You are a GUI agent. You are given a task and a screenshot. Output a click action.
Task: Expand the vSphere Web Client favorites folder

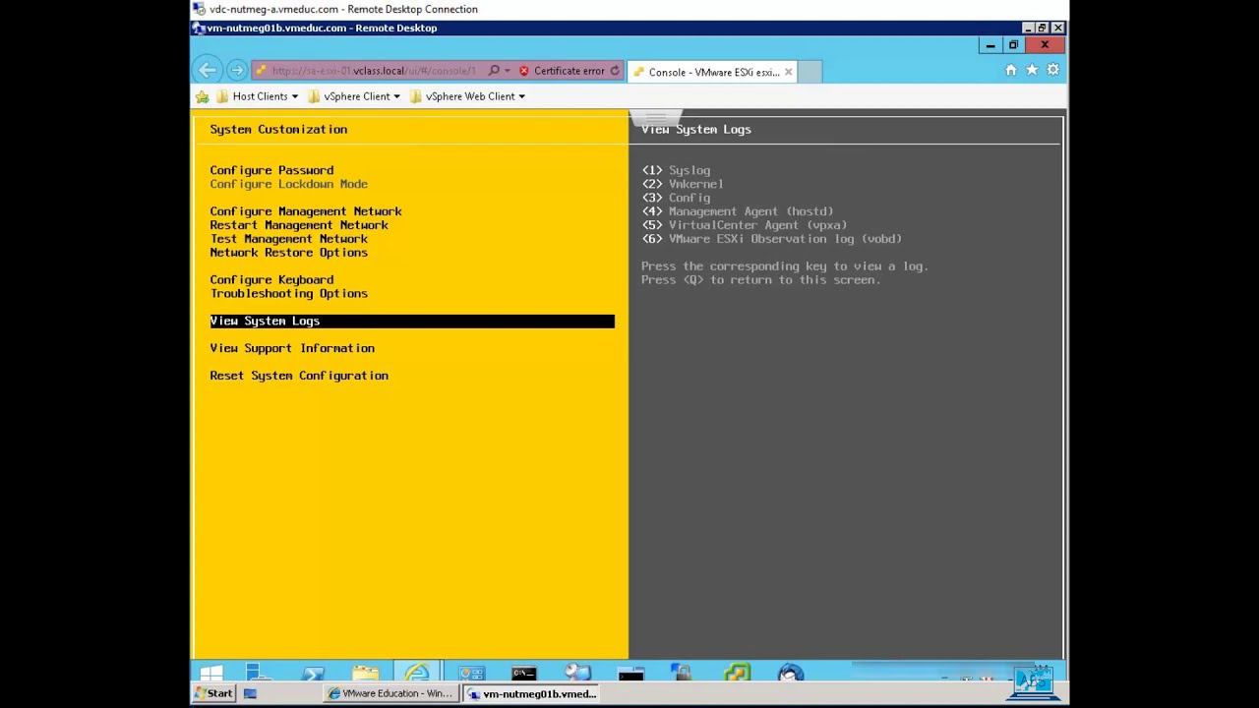[467, 96]
